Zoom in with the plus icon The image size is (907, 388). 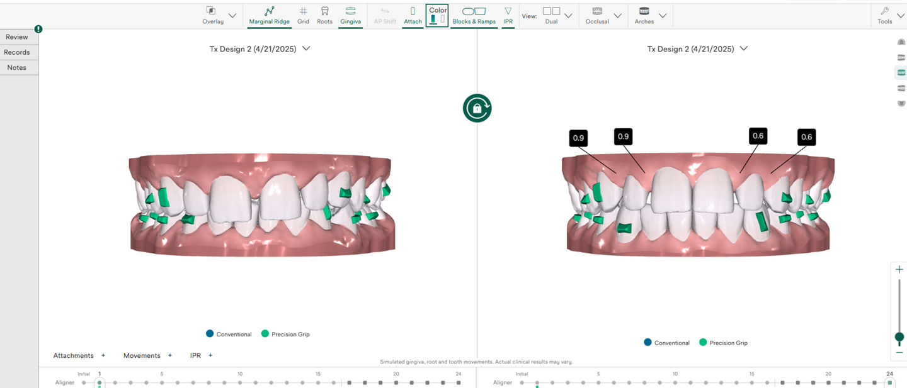pyautogui.click(x=899, y=269)
